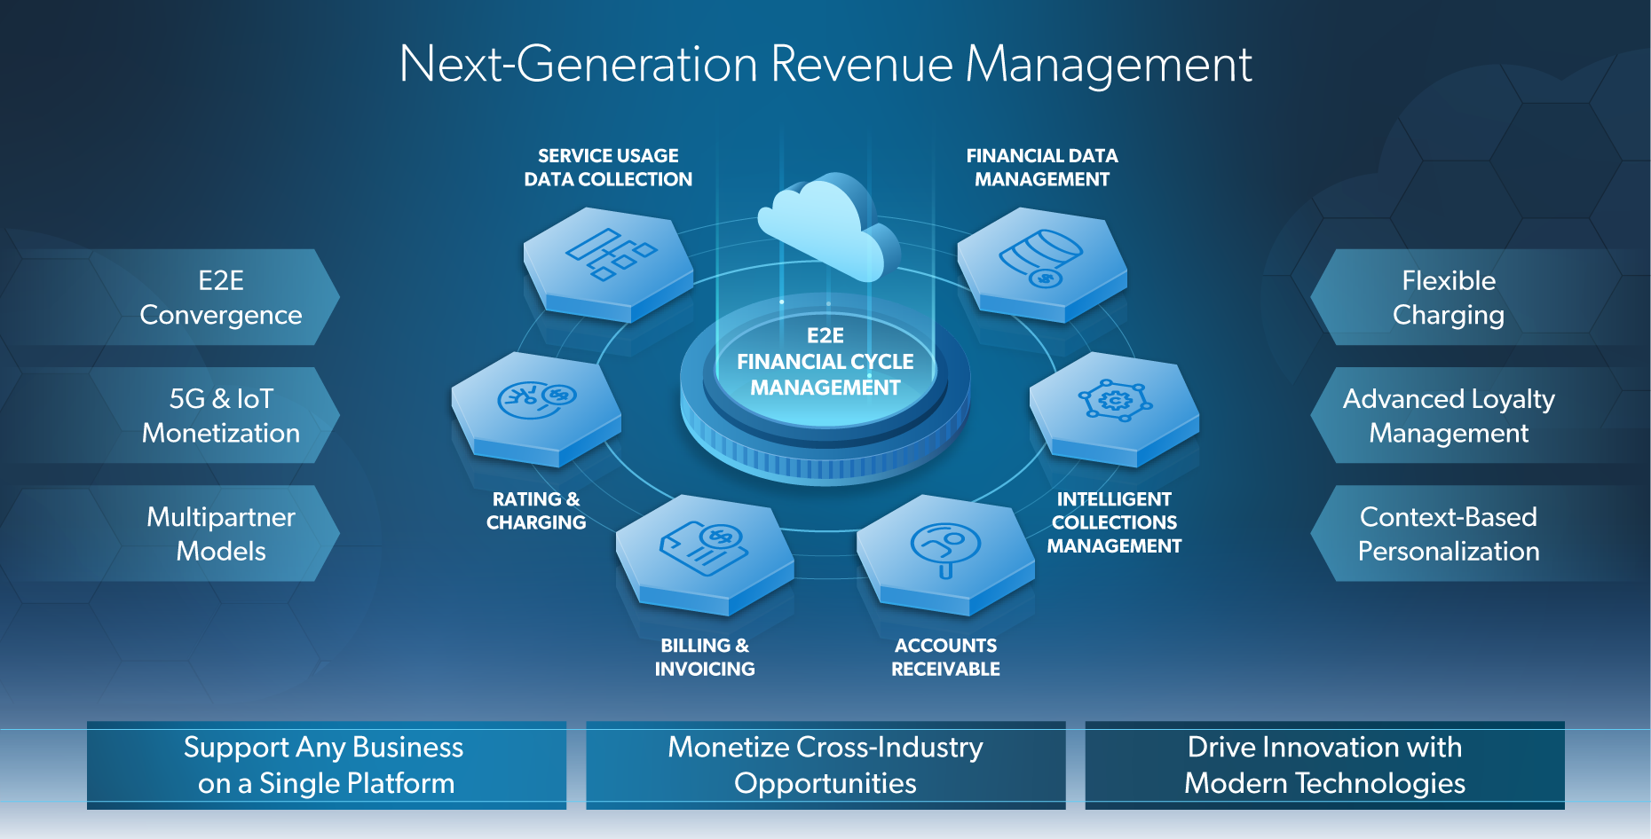The width and height of the screenshot is (1651, 839).
Task: Select the E2E Convergence banner
Action: point(221,298)
